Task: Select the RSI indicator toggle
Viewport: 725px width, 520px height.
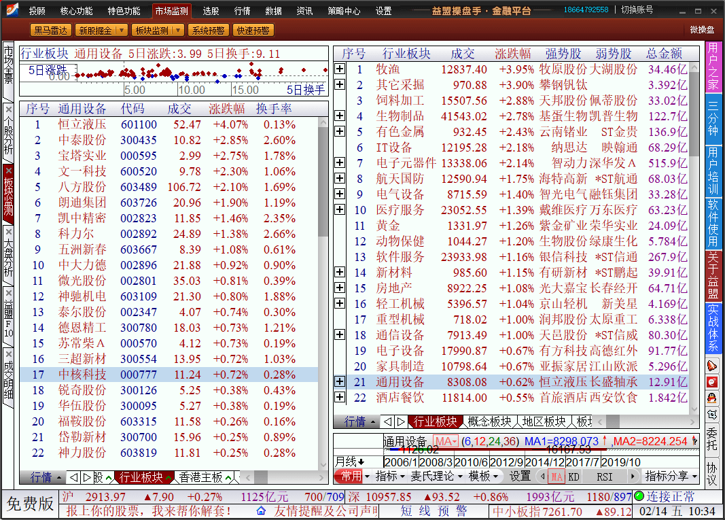Action: pyautogui.click(x=604, y=476)
